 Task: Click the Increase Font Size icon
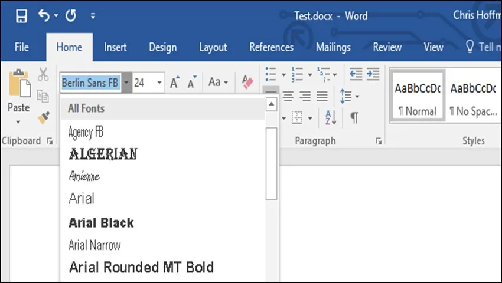[x=175, y=82]
